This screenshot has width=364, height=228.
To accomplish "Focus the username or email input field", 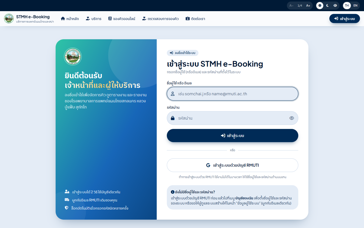I will coord(233,94).
